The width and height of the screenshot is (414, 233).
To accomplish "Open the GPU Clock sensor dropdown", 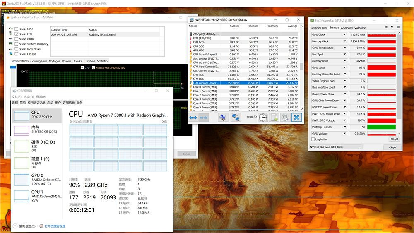I will click(x=344, y=35).
